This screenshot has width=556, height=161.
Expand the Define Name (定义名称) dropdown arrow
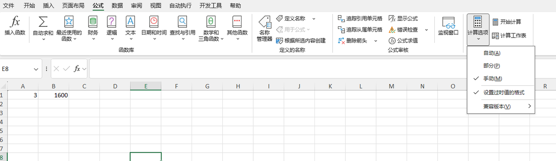314,19
